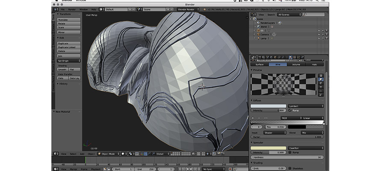Remove color stop with minus icon
Screen dimensions: 385x171
[259, 118]
